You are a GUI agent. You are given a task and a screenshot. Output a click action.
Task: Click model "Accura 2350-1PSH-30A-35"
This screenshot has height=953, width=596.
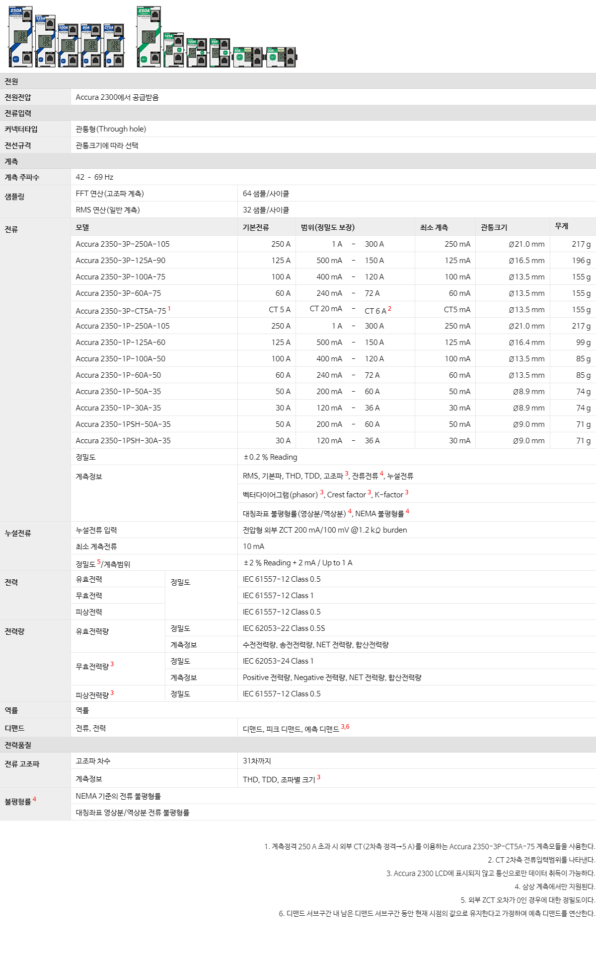pyautogui.click(x=123, y=441)
